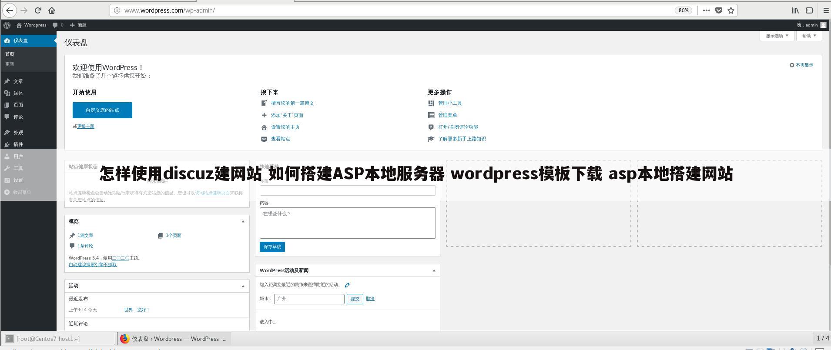The height and width of the screenshot is (350, 831).
Task: Click 取消 link next to submit
Action: pyautogui.click(x=370, y=299)
